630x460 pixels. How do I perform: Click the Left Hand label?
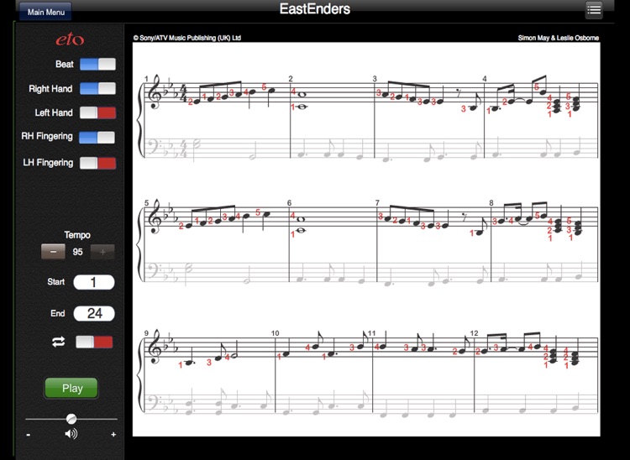(x=54, y=112)
